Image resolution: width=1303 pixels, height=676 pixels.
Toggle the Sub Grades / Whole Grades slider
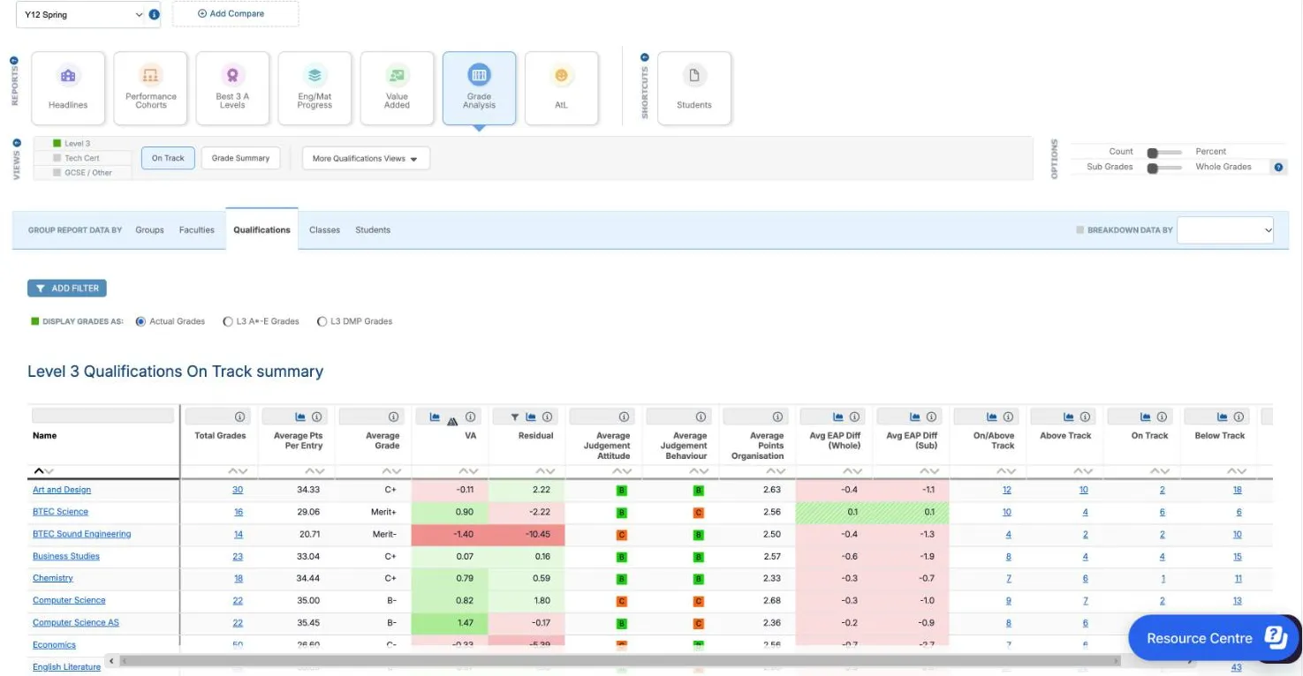[x=1163, y=168]
